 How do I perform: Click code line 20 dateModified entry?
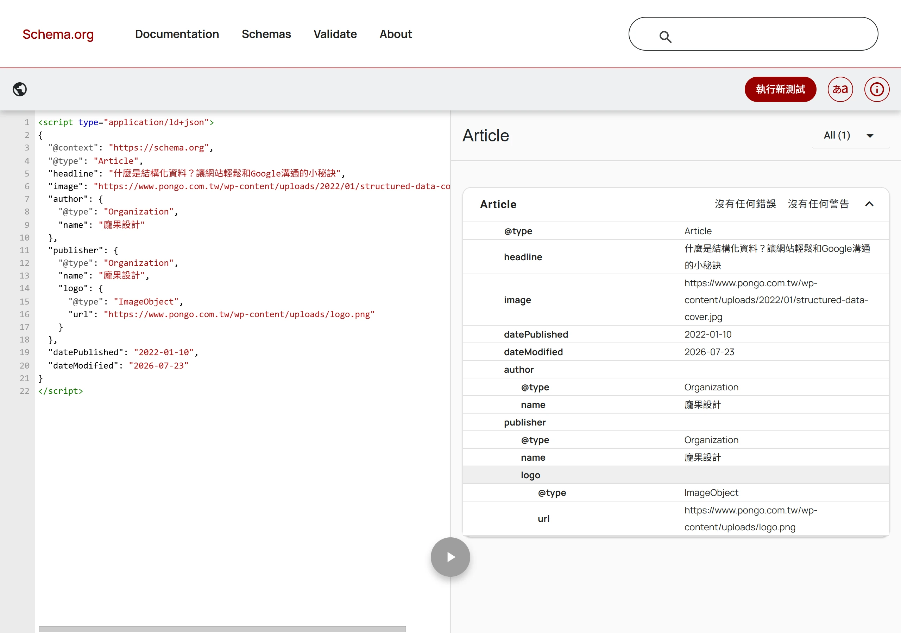click(118, 365)
